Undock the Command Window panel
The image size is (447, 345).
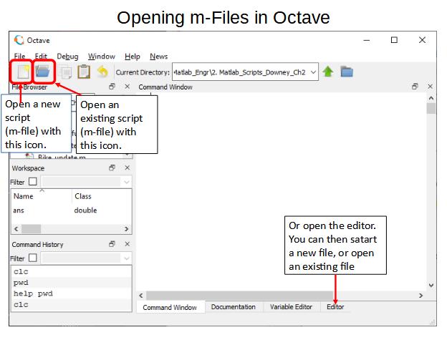pyautogui.click(x=415, y=87)
